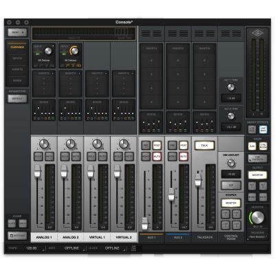Click the Alt 2 trim knob

click(231, 115)
